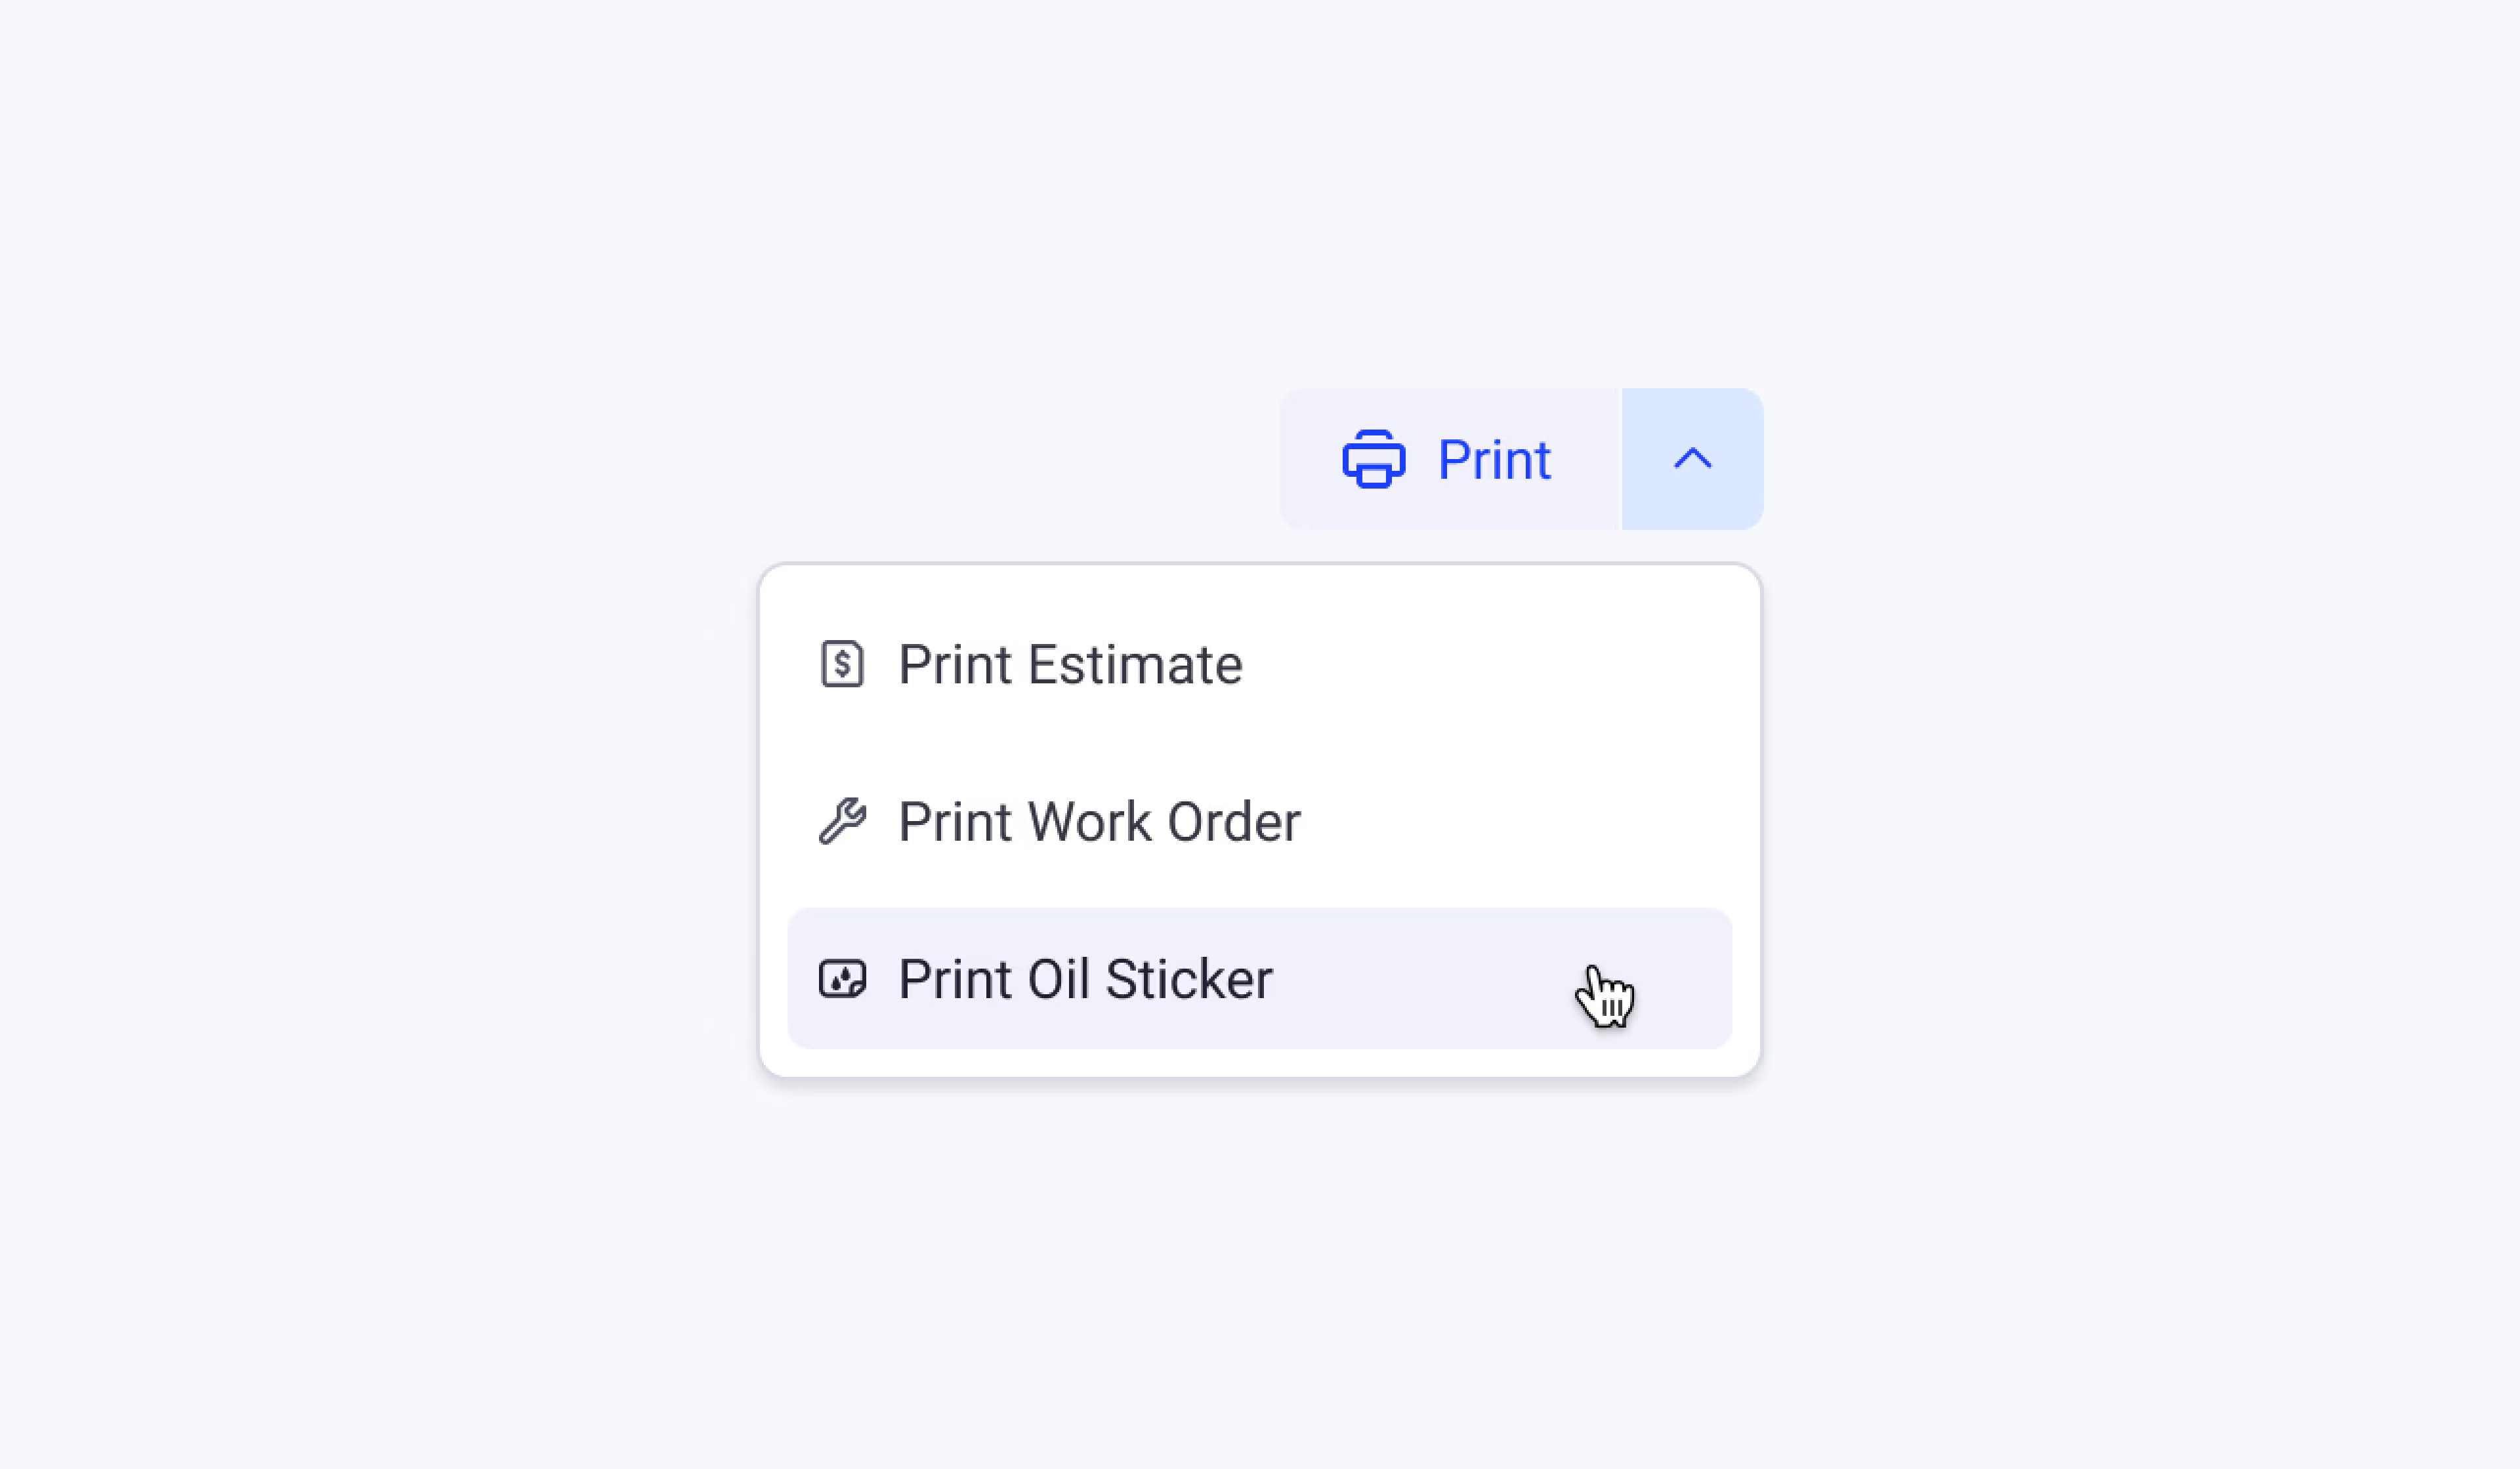Toggle the Print split-button arrow segment
Image resolution: width=2520 pixels, height=1469 pixels.
1692,460
